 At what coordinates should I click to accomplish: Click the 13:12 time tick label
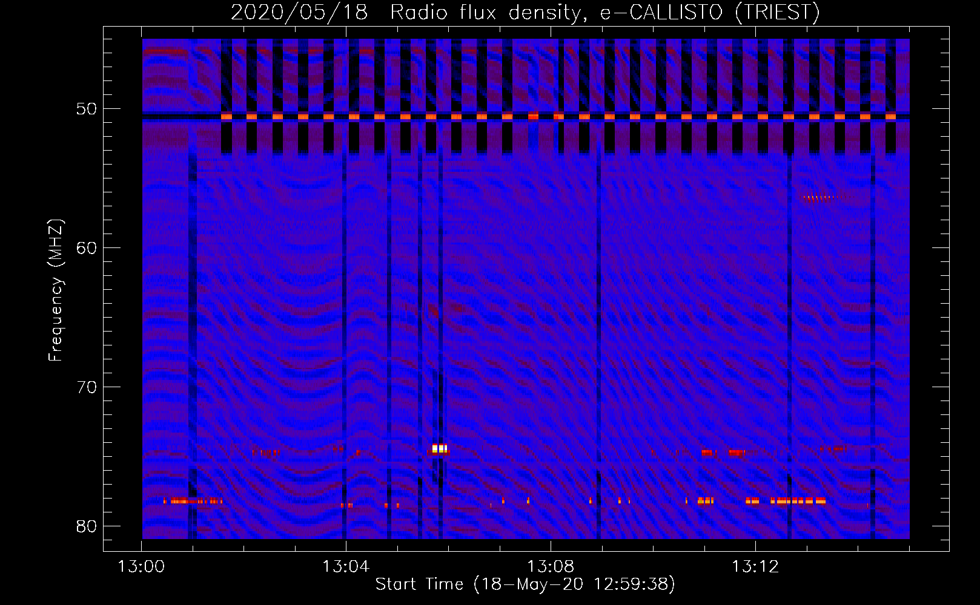point(755,567)
